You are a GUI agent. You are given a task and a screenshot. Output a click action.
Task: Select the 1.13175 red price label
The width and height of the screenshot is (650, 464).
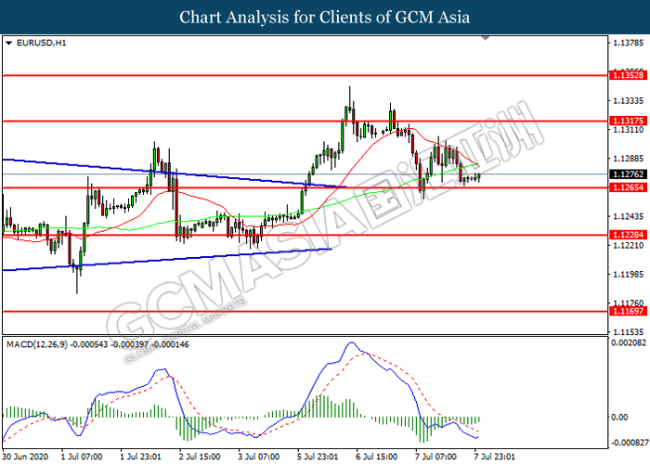click(x=629, y=121)
